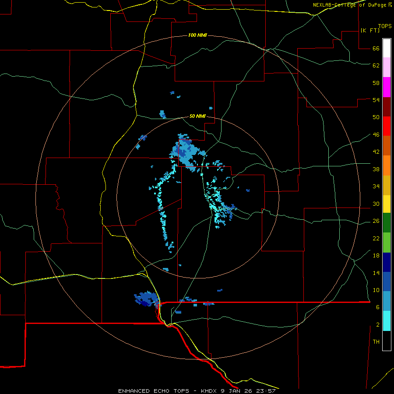Click the dark green legend swatch
The image size is (394, 394).
tap(387, 223)
